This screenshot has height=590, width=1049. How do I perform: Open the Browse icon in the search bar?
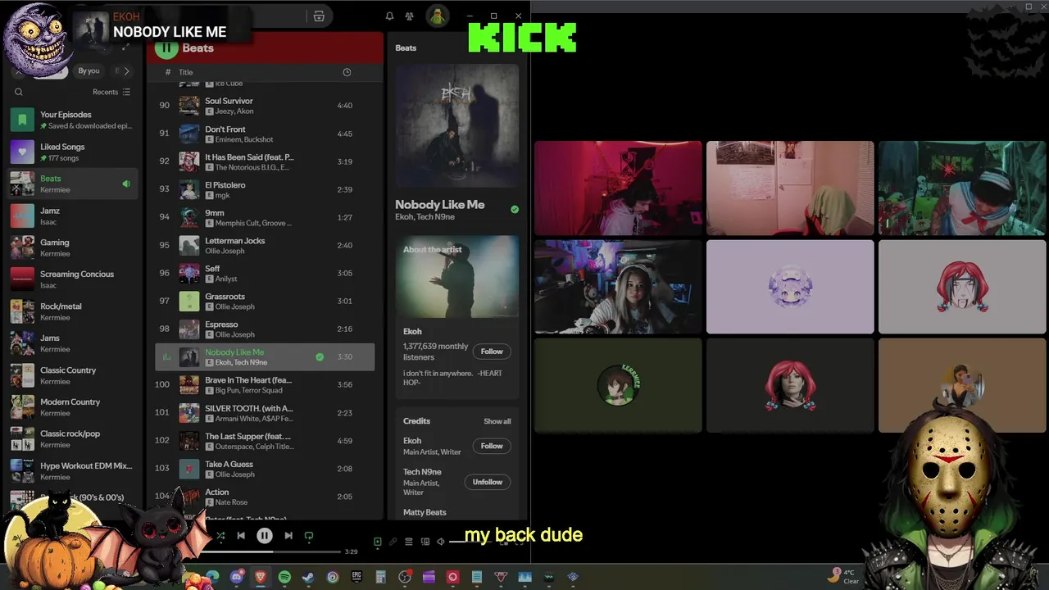(319, 16)
